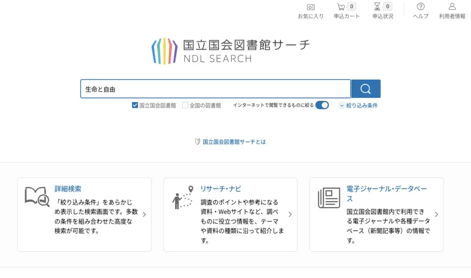This screenshot has height=278, width=471.
Task: Toggle off インターネットで閲覧できるものに絞る switch
Action: click(322, 105)
